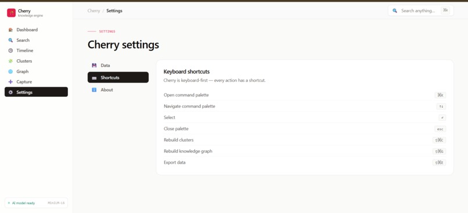The height and width of the screenshot is (213, 468).
Task: Click the Rebuild clusters shortcut badge
Action: 440,140
